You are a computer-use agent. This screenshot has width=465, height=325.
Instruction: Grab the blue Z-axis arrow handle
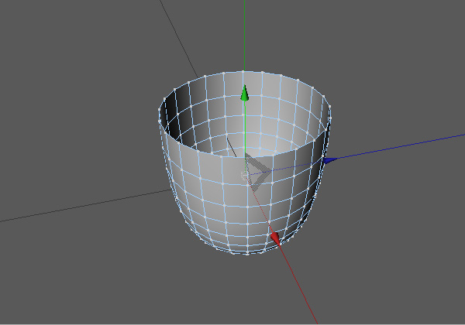click(330, 161)
